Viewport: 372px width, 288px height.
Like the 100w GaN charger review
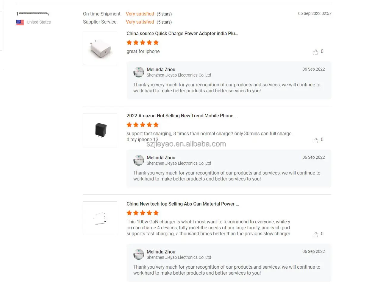(x=315, y=234)
